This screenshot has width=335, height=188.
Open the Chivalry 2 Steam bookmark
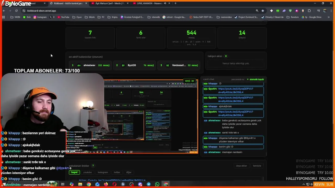pyautogui.click(x=272, y=17)
